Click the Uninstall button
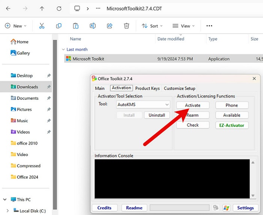 pyautogui.click(x=157, y=115)
